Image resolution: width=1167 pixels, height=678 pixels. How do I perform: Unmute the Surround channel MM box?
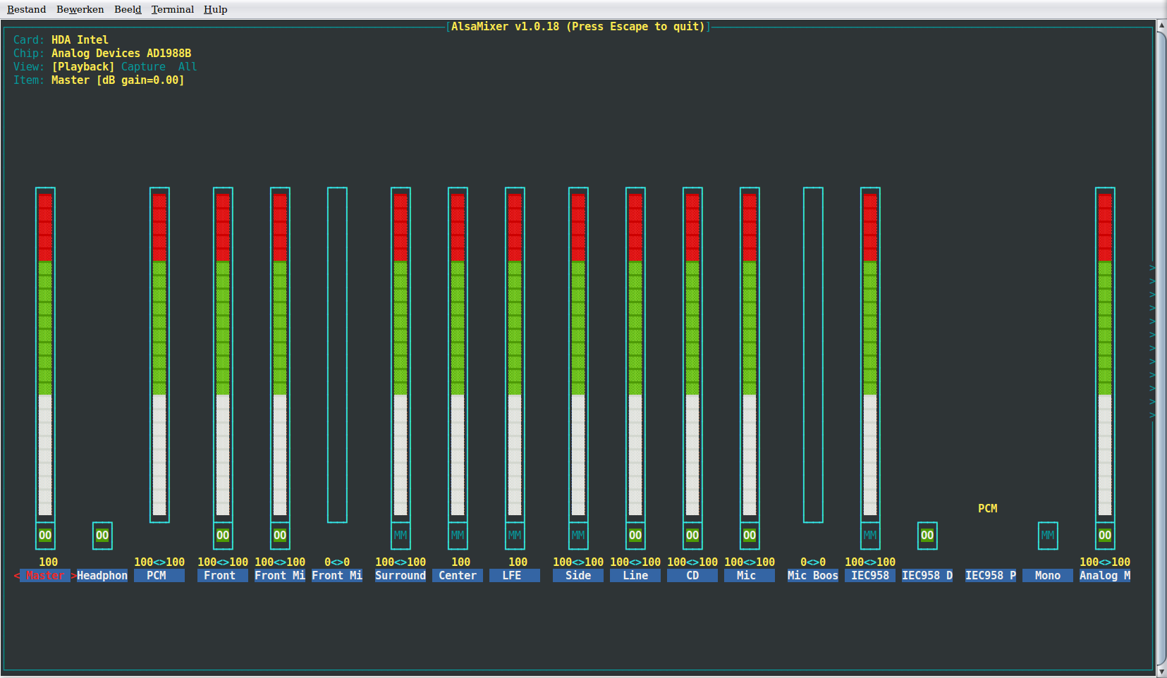(x=401, y=536)
